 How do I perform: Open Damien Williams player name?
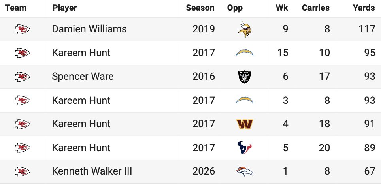click(x=89, y=29)
